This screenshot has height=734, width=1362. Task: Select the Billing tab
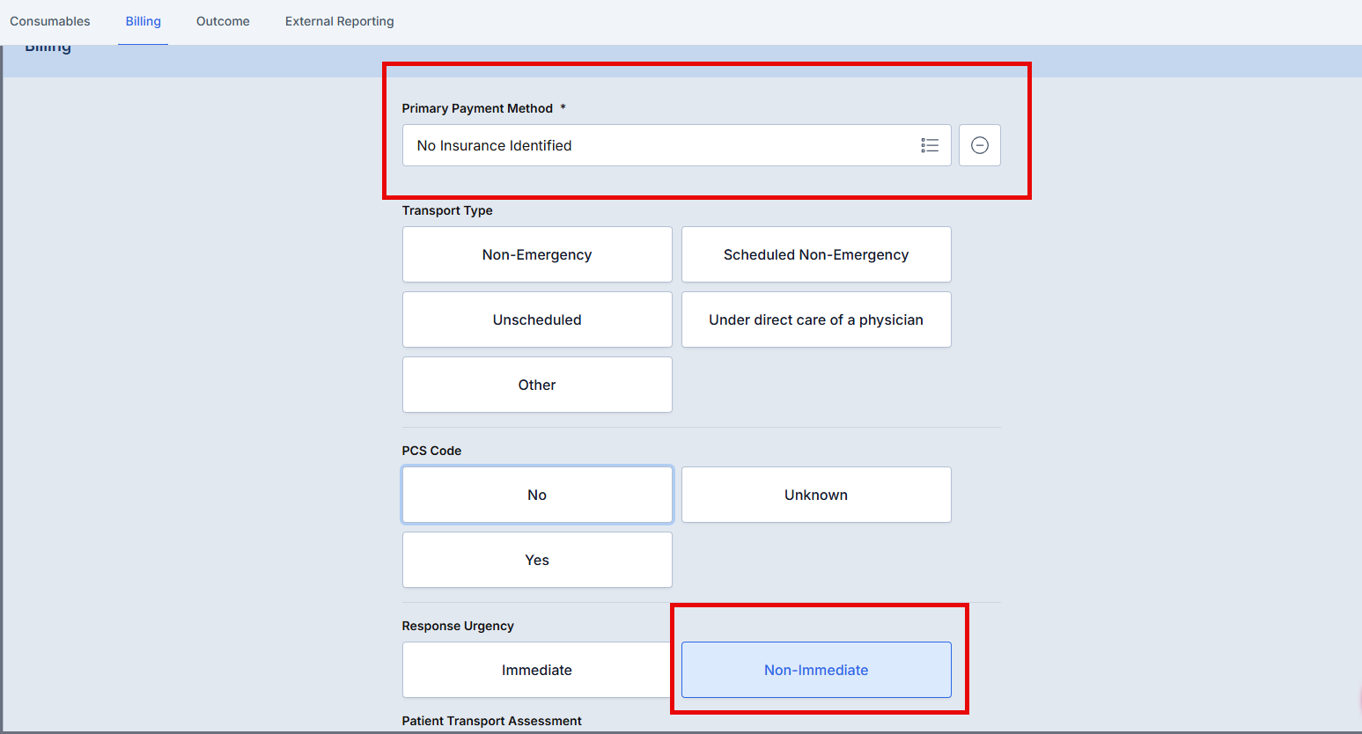pos(143,21)
